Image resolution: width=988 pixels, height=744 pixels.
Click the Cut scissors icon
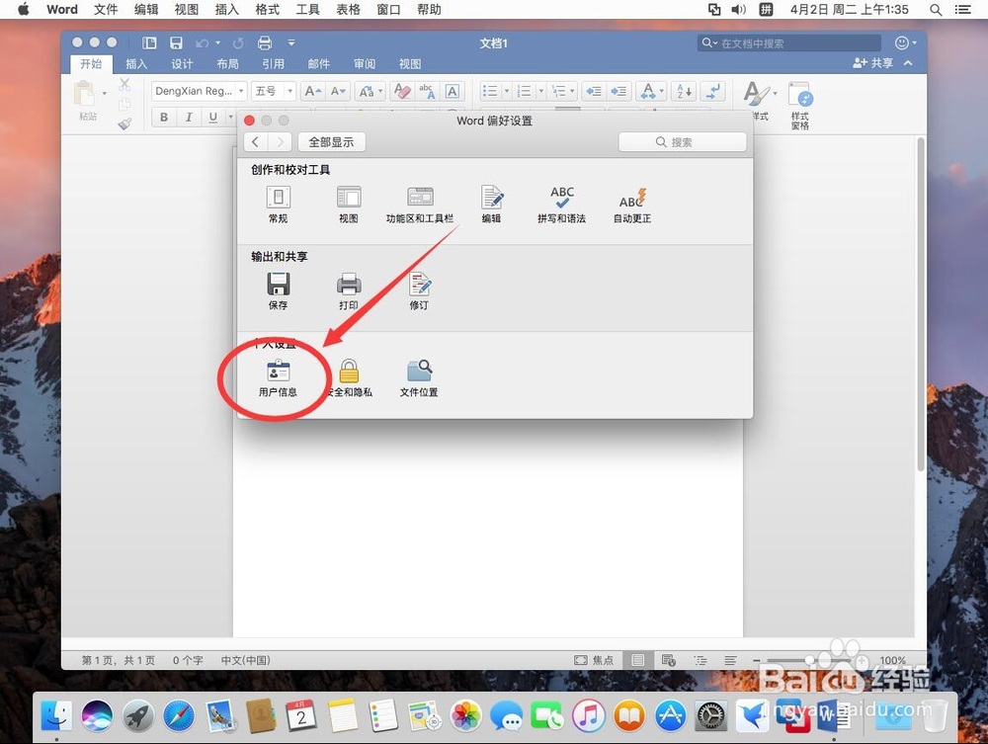[x=124, y=84]
